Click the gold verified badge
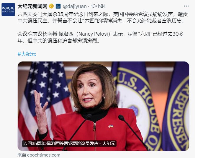 51,6
